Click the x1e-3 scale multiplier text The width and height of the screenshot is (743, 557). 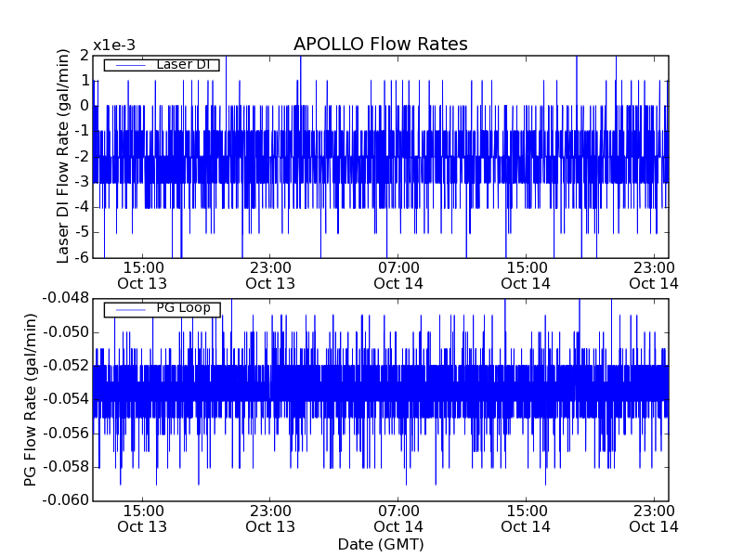(x=114, y=45)
